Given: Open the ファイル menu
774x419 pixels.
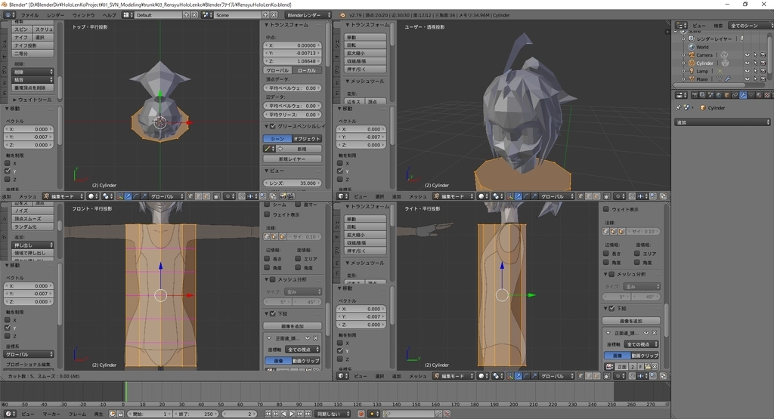Looking at the screenshot, I should coord(29,15).
